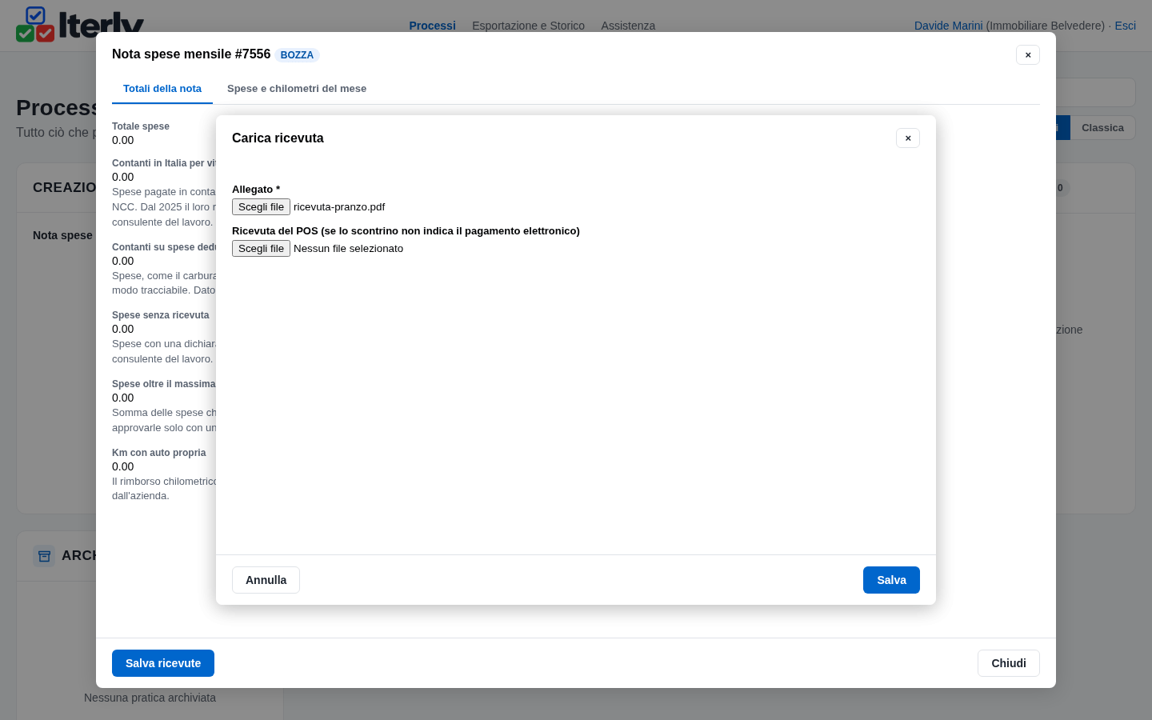Choose file for Ricevuta del POS

pos(261,248)
